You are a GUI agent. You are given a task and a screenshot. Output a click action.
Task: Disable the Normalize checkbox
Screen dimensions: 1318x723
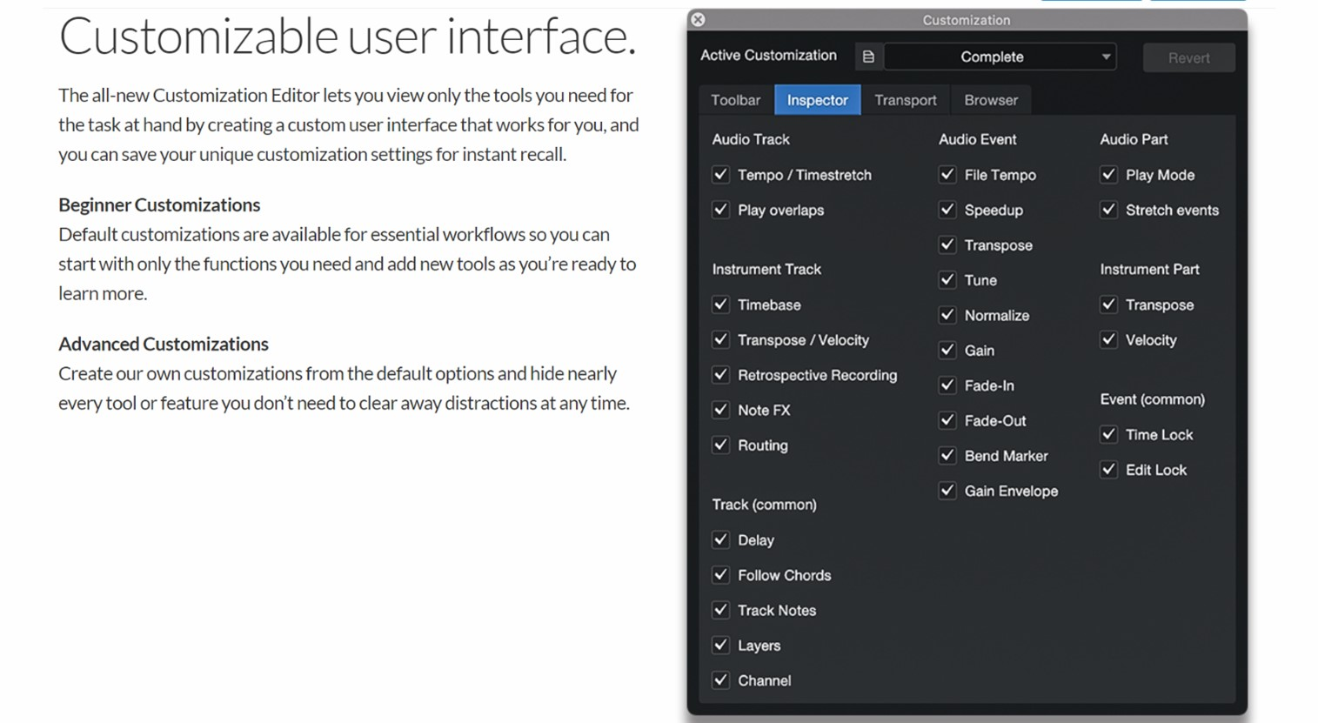[x=947, y=314]
